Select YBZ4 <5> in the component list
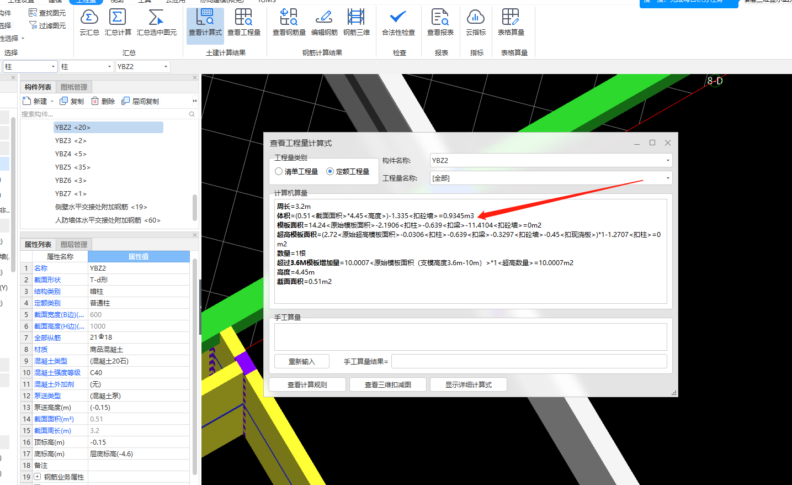Viewport: 792px width, 485px height. tap(71, 154)
